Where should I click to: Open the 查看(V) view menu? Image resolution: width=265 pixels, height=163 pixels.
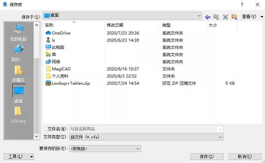253,16
